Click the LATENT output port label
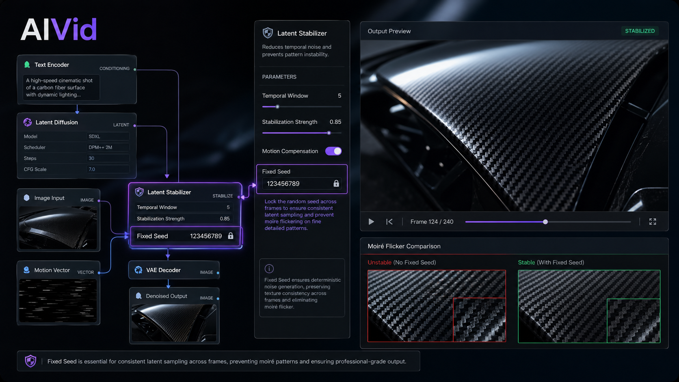 click(121, 125)
